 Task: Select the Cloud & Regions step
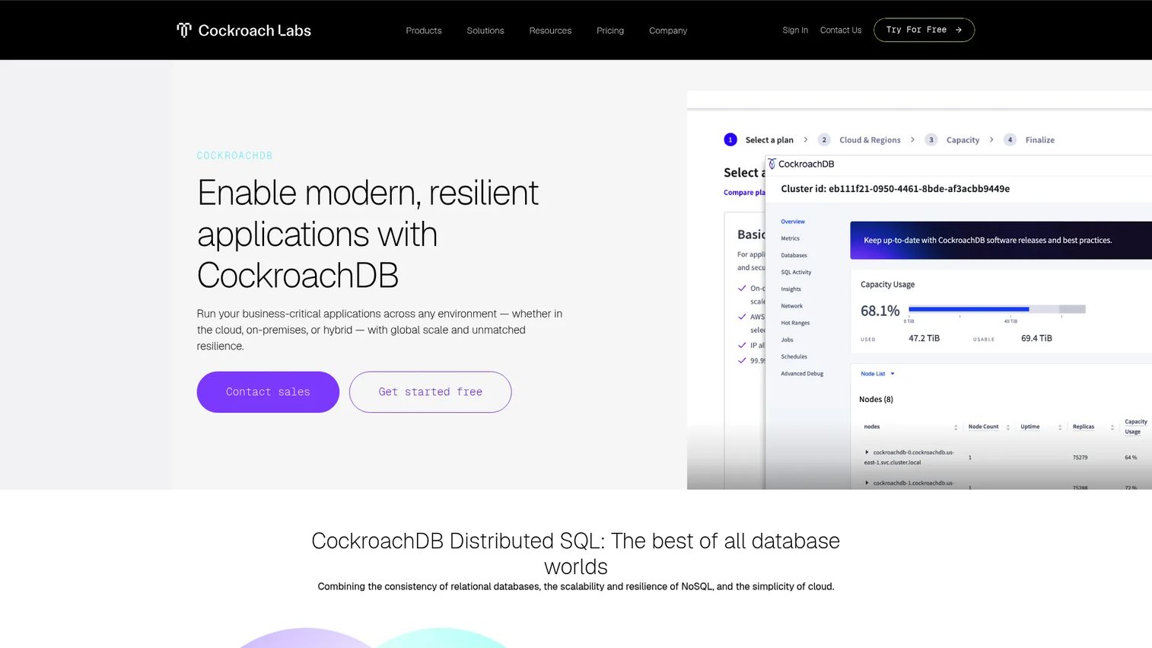(859, 140)
